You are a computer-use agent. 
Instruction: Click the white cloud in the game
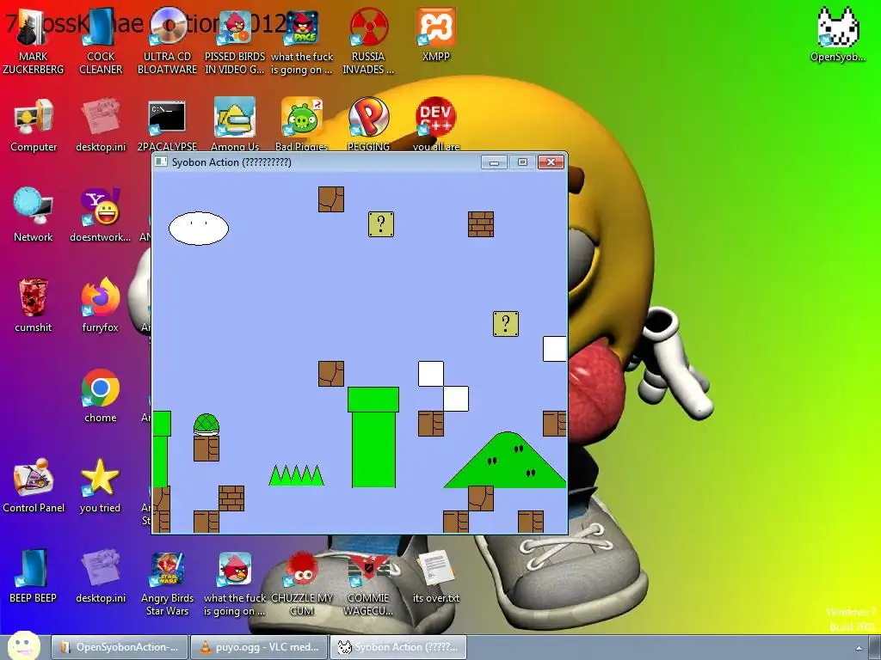[x=199, y=229]
